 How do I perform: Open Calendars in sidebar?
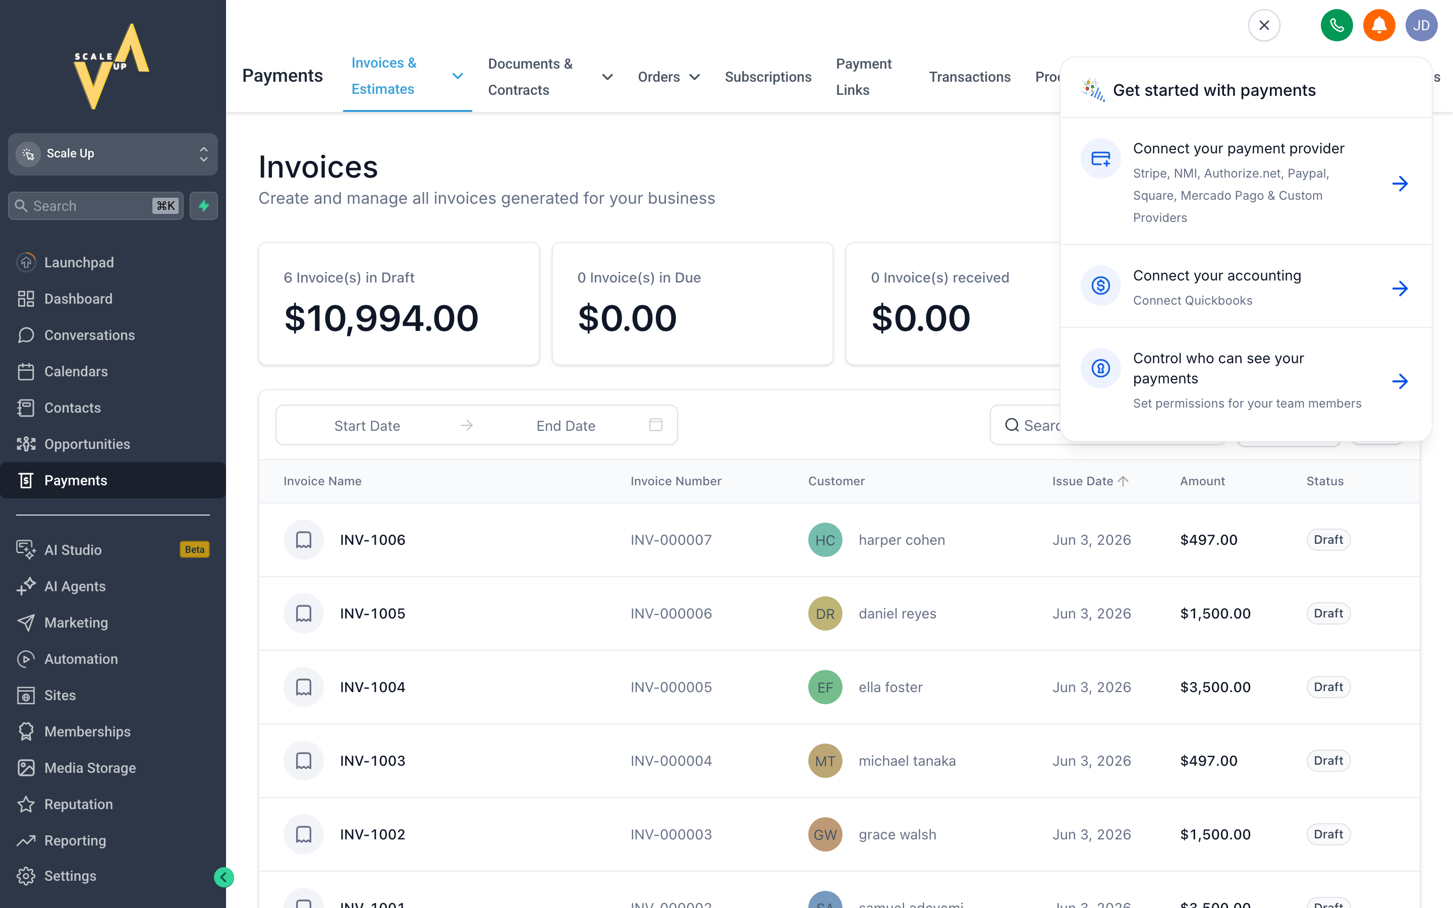(x=113, y=371)
